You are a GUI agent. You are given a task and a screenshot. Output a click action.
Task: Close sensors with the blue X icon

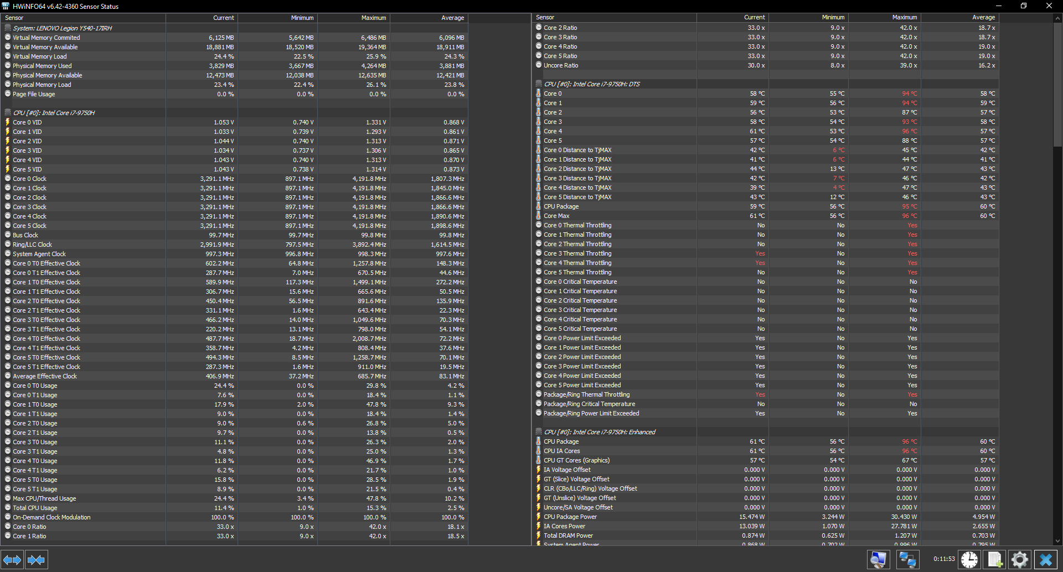point(1046,560)
